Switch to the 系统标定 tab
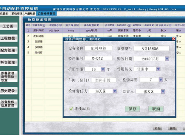Image resolution: width=185 pixels, height=139 pixels. [x=17, y=14]
